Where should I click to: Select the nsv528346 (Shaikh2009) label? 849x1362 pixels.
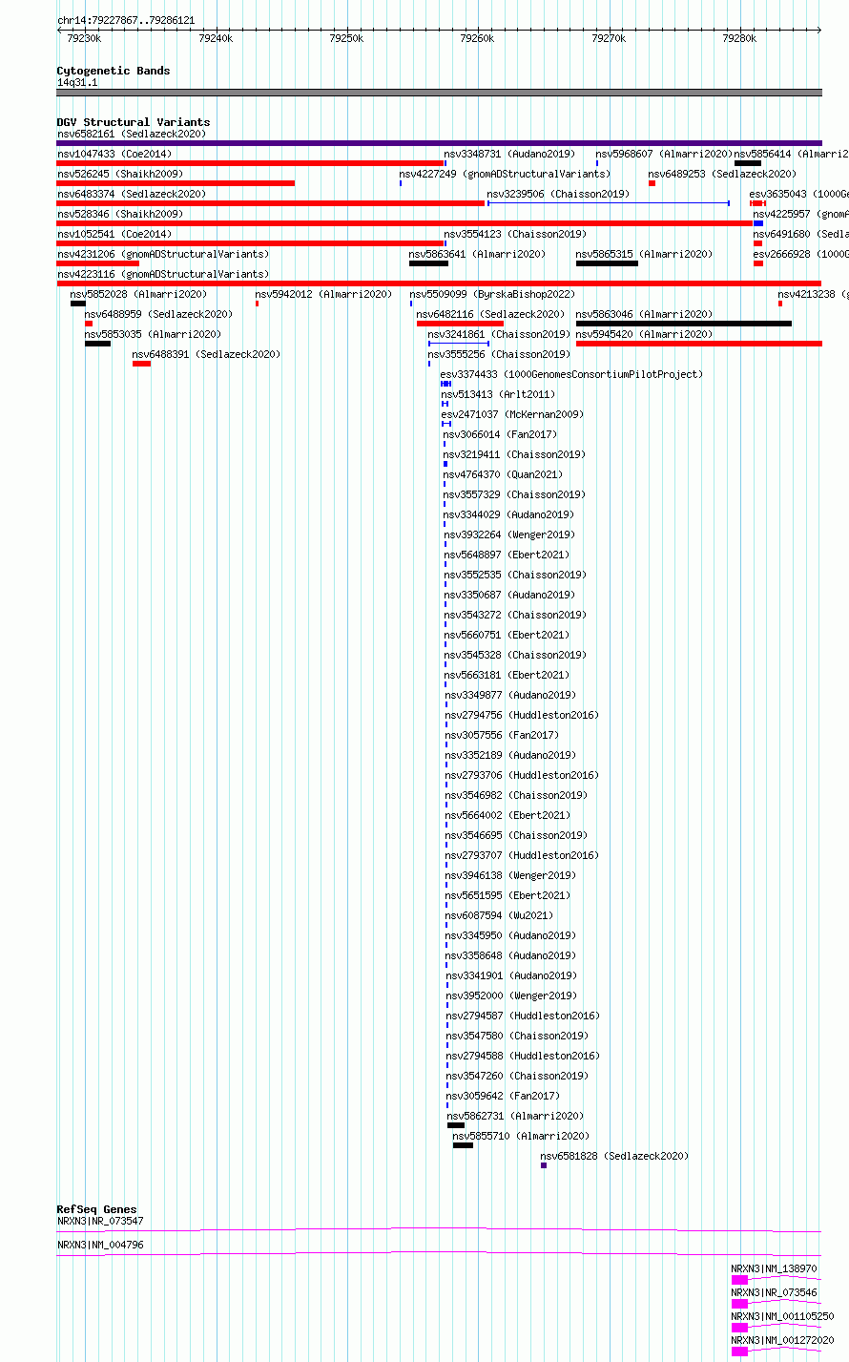tap(120, 215)
